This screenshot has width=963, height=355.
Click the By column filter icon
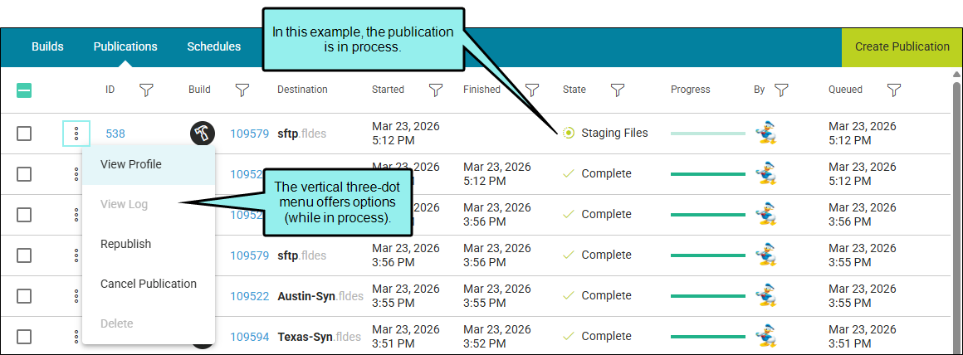click(x=781, y=90)
